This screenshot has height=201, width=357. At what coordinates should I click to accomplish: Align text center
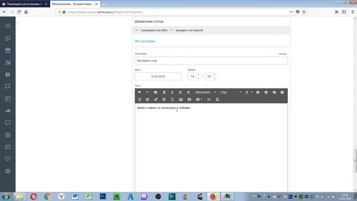click(266, 92)
